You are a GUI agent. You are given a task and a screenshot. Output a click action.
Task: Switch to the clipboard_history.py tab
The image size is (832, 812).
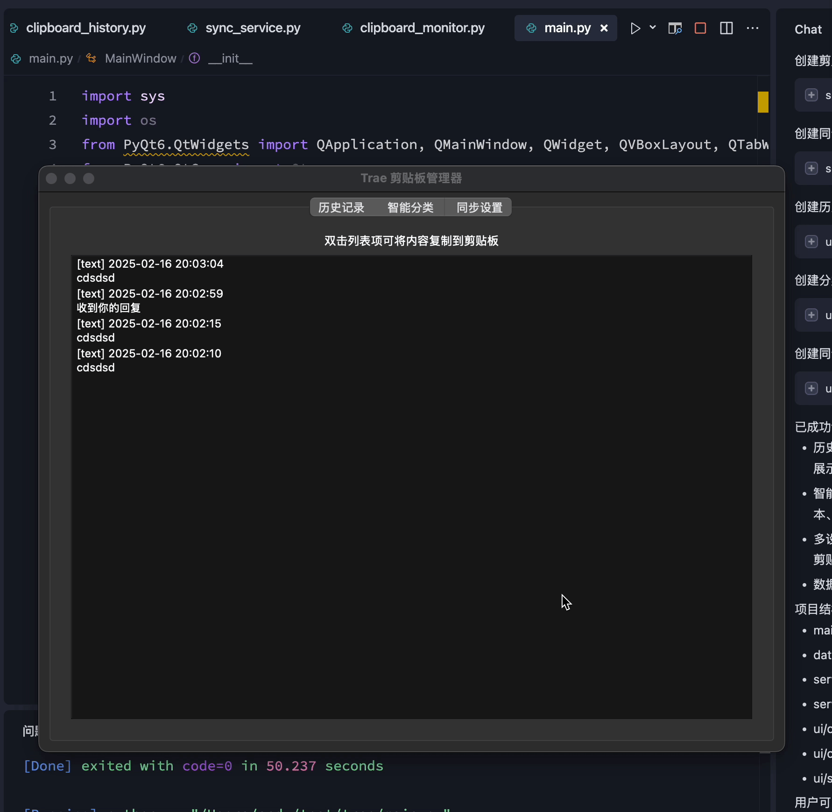coord(86,28)
